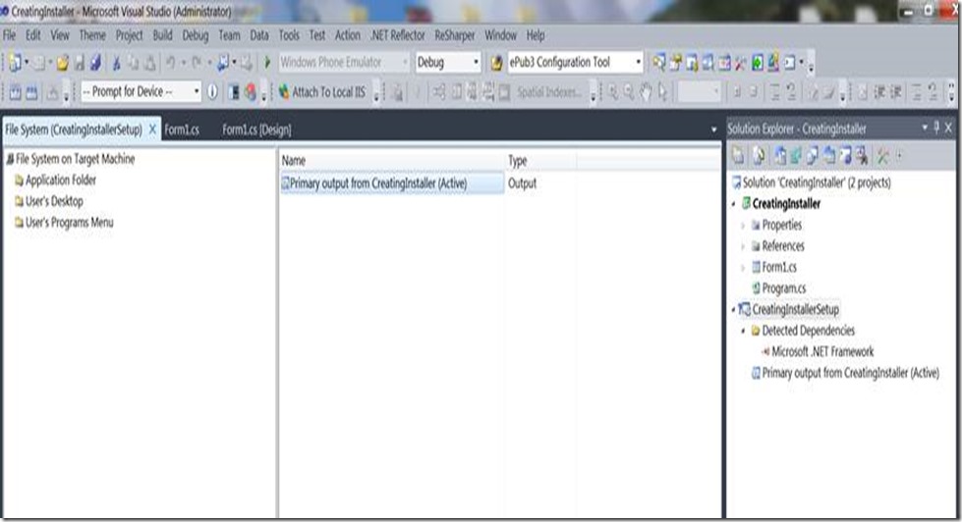This screenshot has height=522, width=962.
Task: Click the info icon beside Prompt for Device
Action: pyautogui.click(x=212, y=92)
